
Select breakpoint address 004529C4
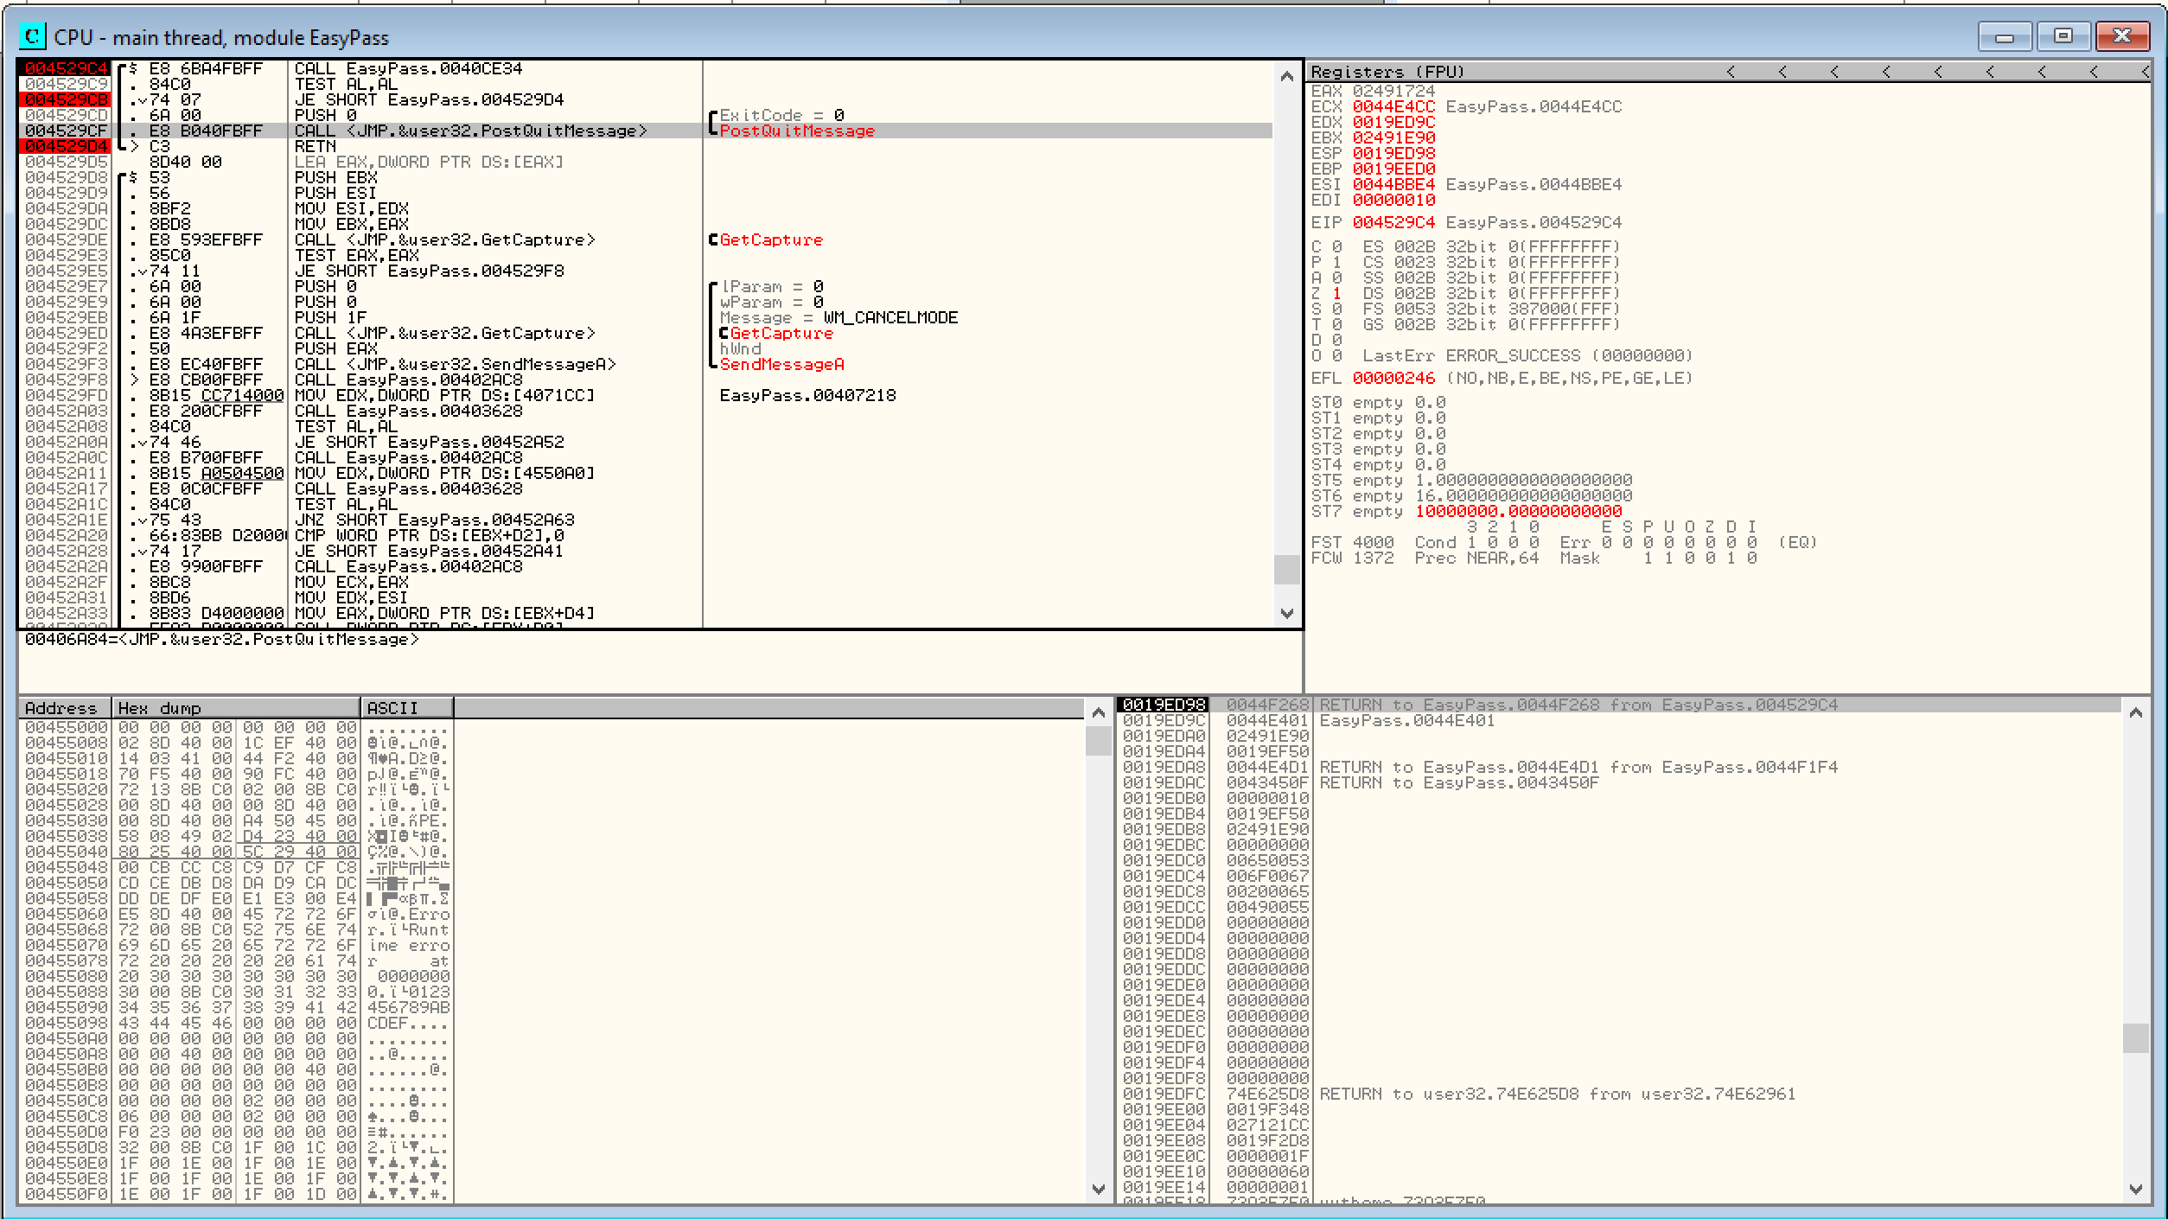[x=67, y=68]
